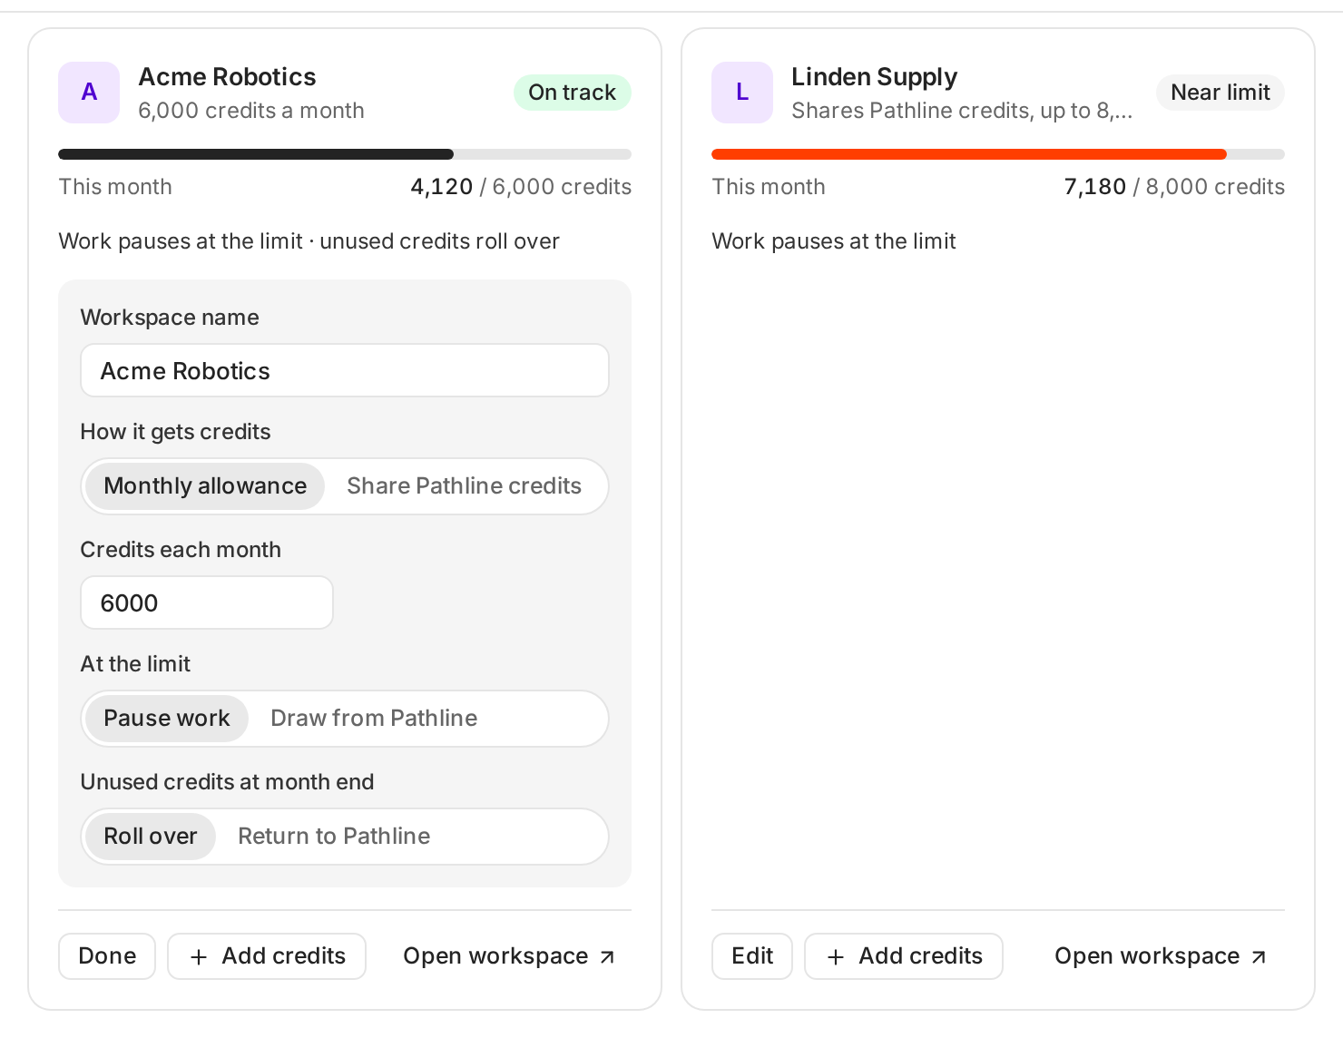This screenshot has height=1038, width=1343.
Task: Click the 'Credits each month' label
Action: [x=181, y=550]
